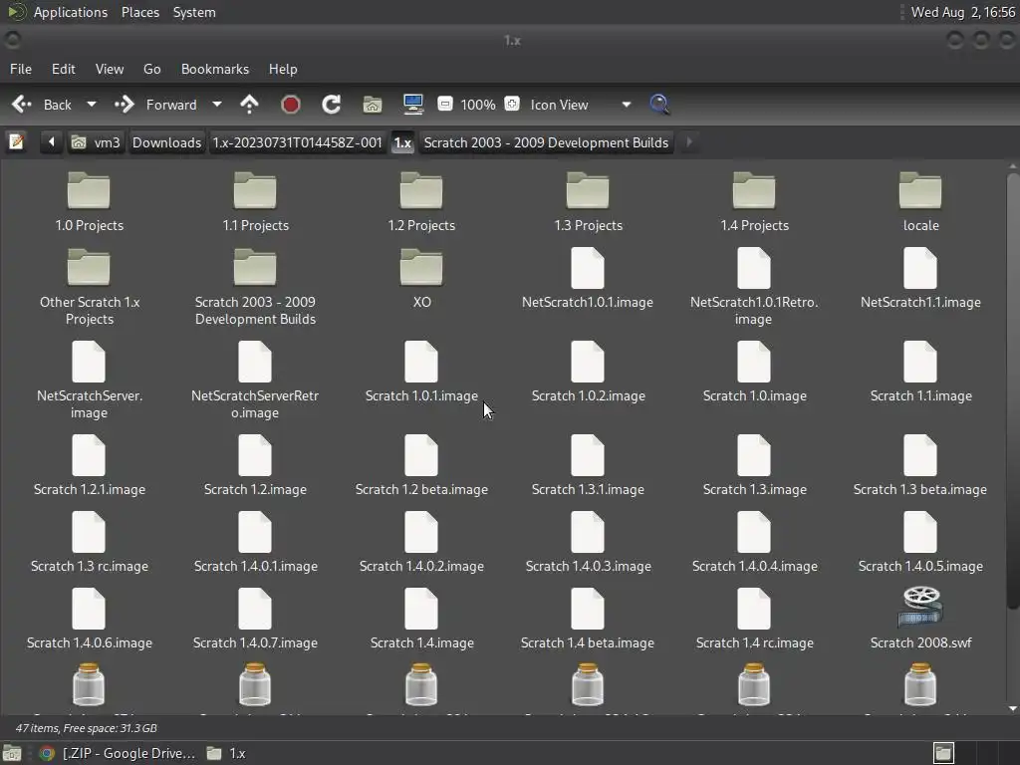Open the clock showing Wed Aug 2
Screen dimensions: 1020x765
click(x=963, y=12)
